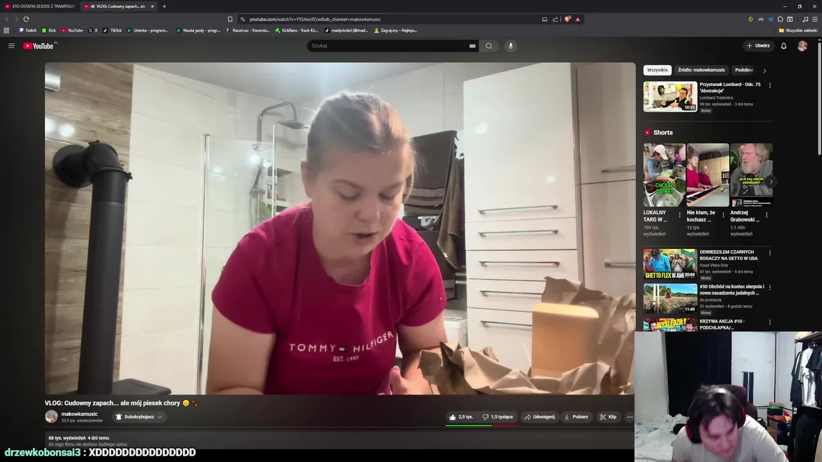The image size is (822, 462).
Task: Switch to KTO OSTATNI ZEJDZIE Z TRAMPOLINY tab
Action: 39,6
